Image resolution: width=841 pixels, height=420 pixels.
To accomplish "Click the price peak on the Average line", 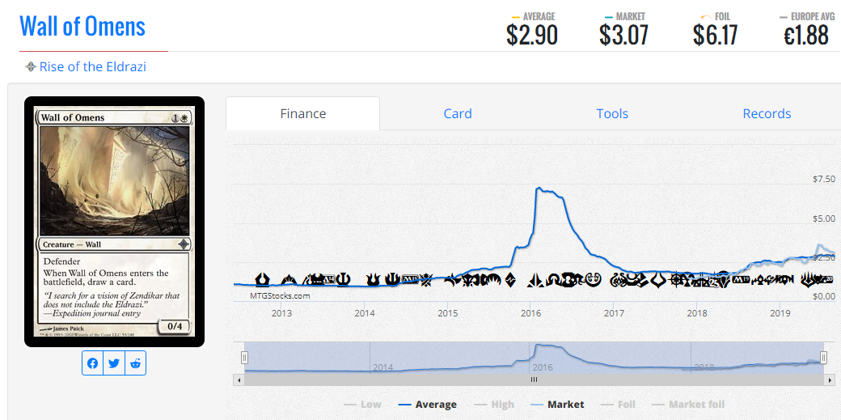I will (539, 188).
